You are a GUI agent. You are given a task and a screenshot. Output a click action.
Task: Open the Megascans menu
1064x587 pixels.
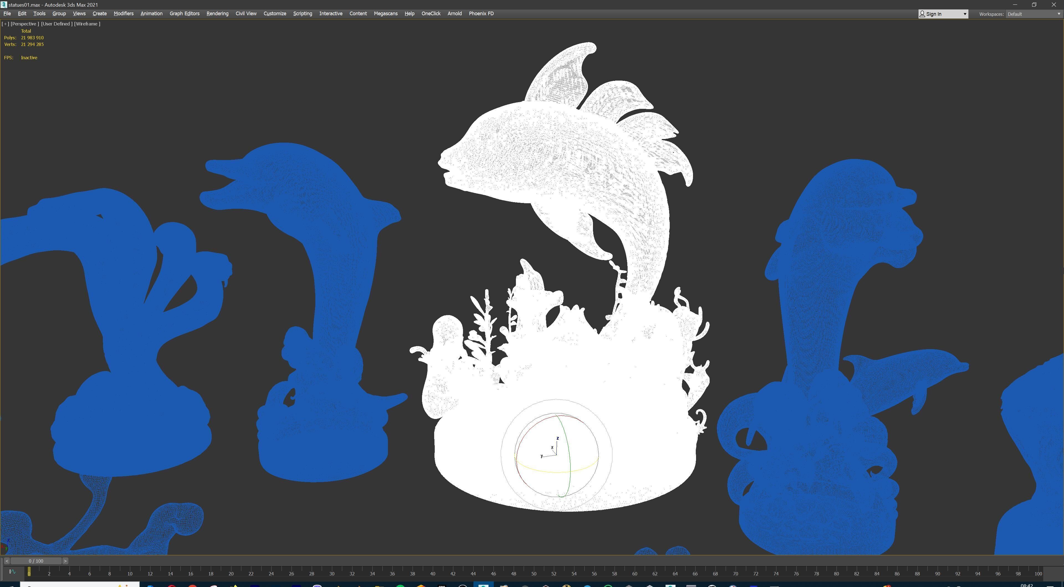(x=385, y=14)
